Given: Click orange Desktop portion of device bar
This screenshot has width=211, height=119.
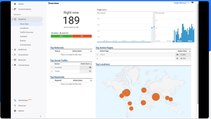Looking at the screenshot, I should point(82,36).
